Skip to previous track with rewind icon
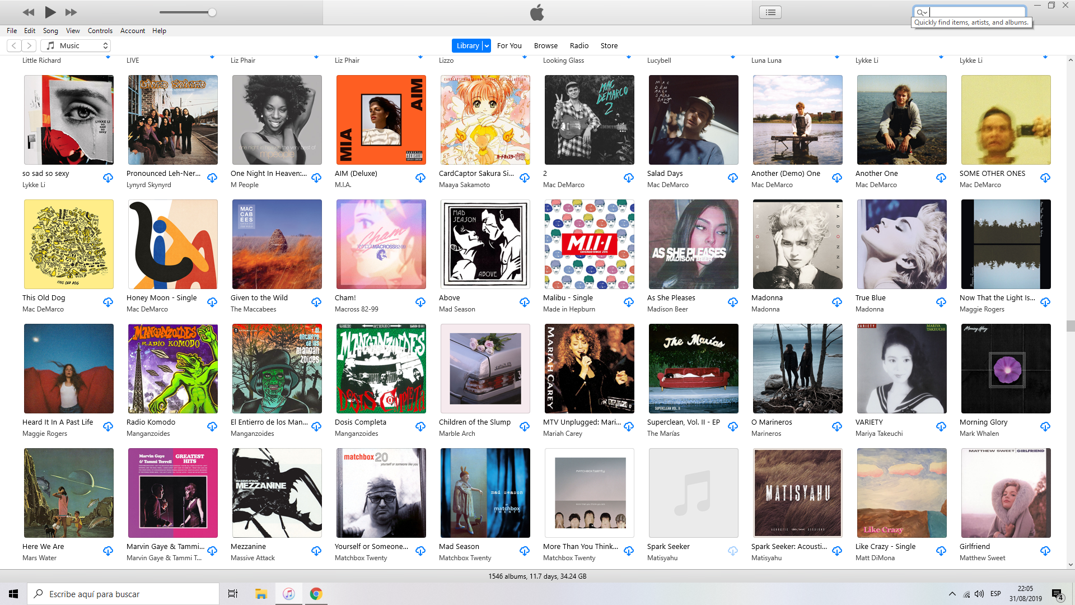 coord(29,12)
